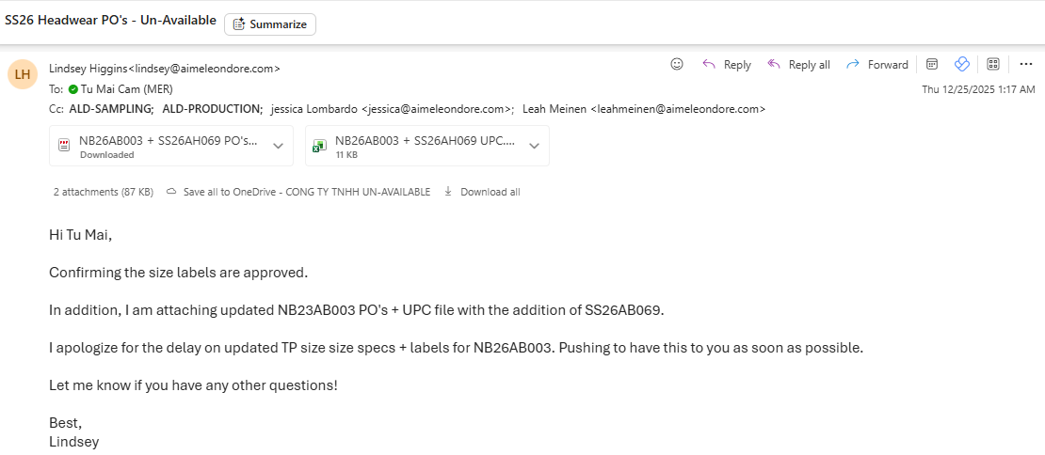
Task: Click the LH sender avatar
Action: (x=23, y=74)
